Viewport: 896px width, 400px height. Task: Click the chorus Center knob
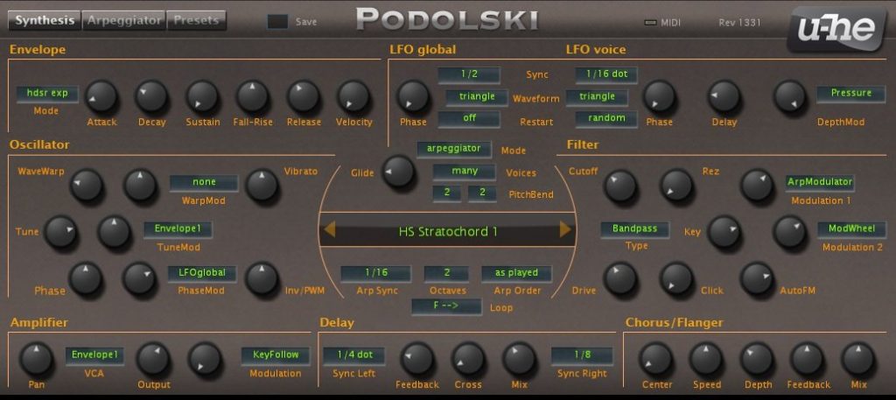[x=654, y=359]
